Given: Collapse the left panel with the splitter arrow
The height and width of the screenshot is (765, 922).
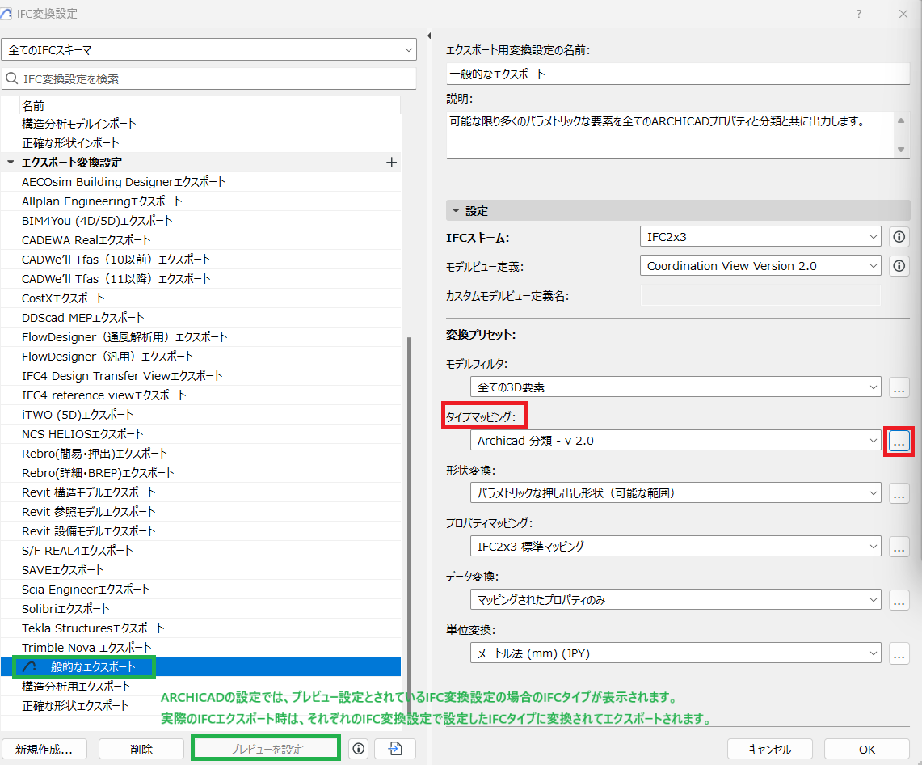Looking at the screenshot, I should (429, 36).
